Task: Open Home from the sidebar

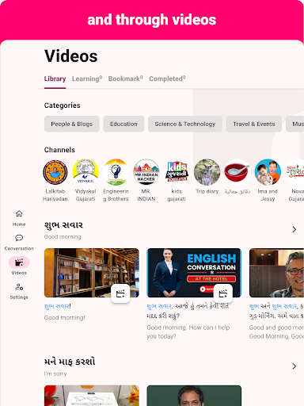Action: [x=19, y=218]
